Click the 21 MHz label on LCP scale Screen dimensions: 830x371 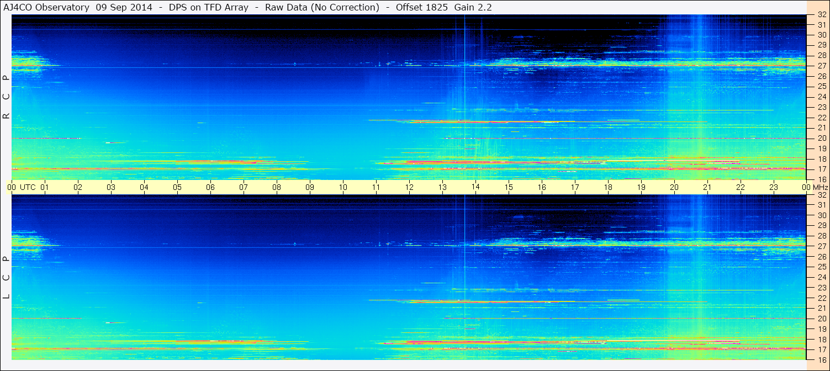pyautogui.click(x=822, y=308)
